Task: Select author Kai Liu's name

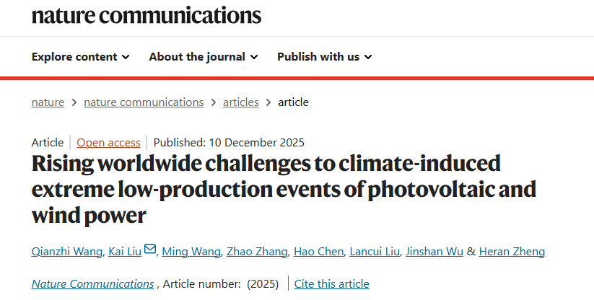Action: point(124,252)
